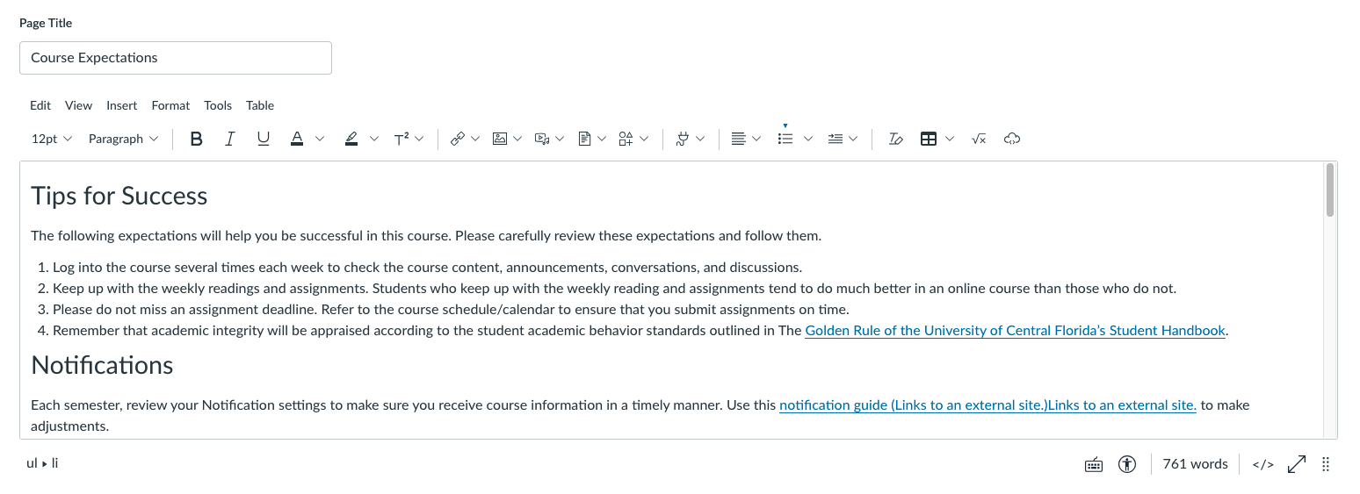Viewport: 1360px width, 494px height.
Task: Click the document insert icon
Action: (584, 139)
